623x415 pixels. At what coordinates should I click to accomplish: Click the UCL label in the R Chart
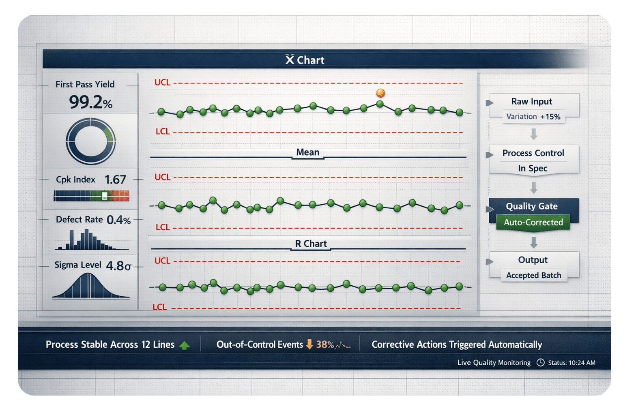click(x=162, y=261)
